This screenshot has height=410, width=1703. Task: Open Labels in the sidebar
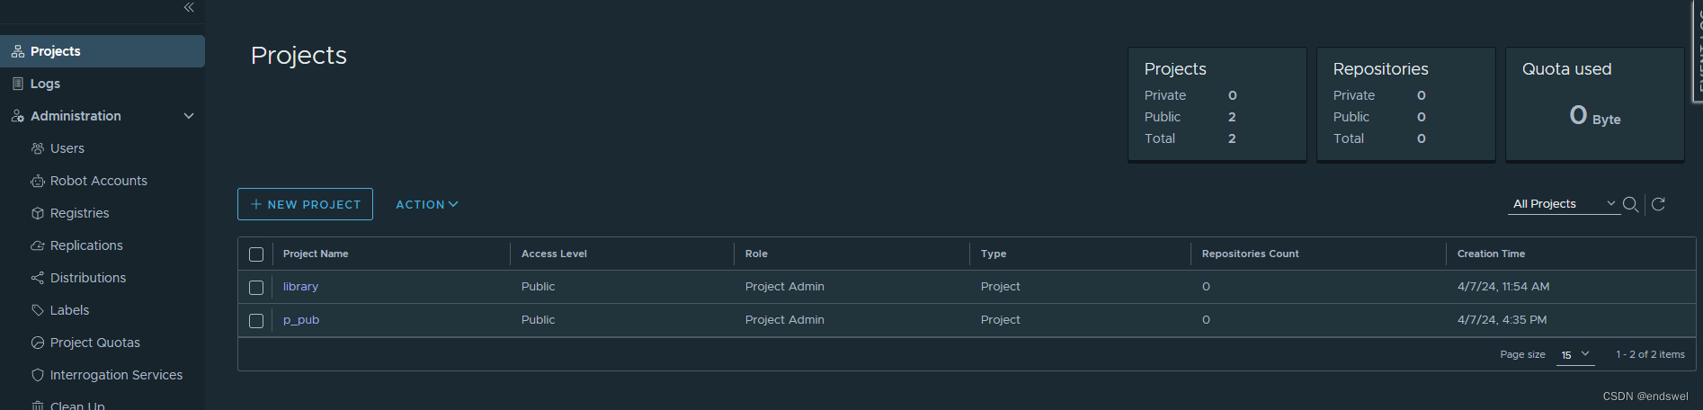[69, 310]
